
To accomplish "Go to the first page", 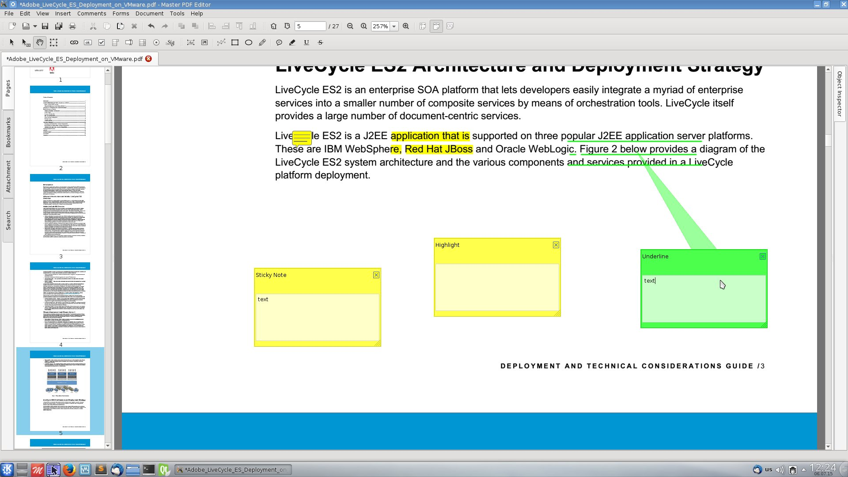I will pos(274,26).
